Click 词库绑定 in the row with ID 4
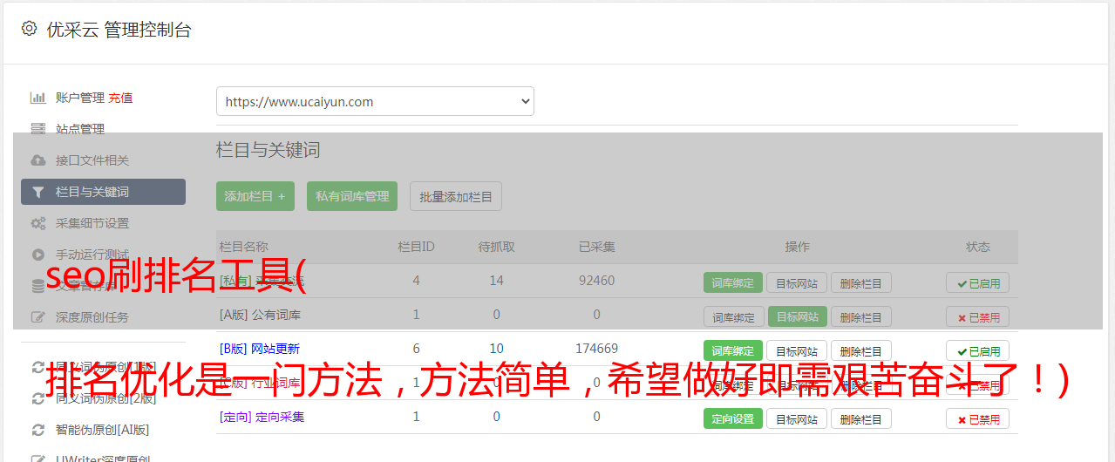1115x462 pixels. tap(733, 282)
